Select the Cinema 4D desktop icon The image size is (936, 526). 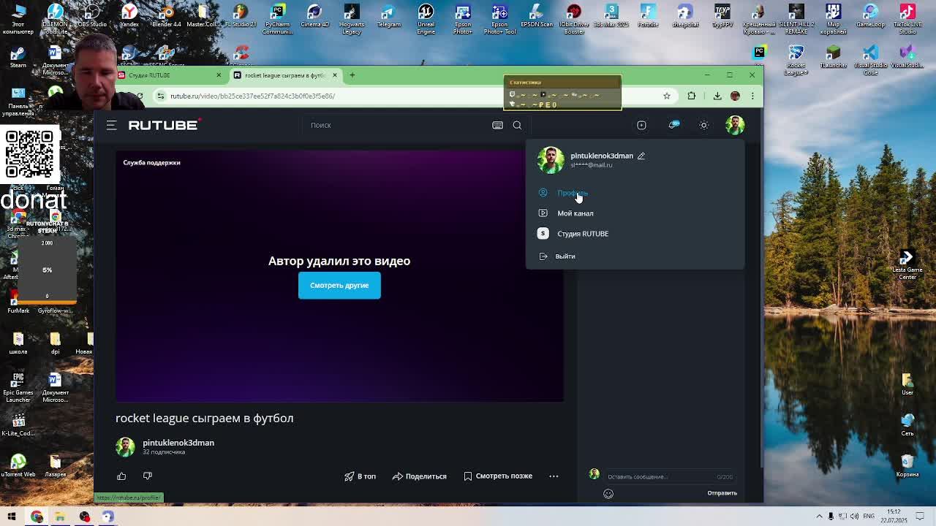click(314, 16)
